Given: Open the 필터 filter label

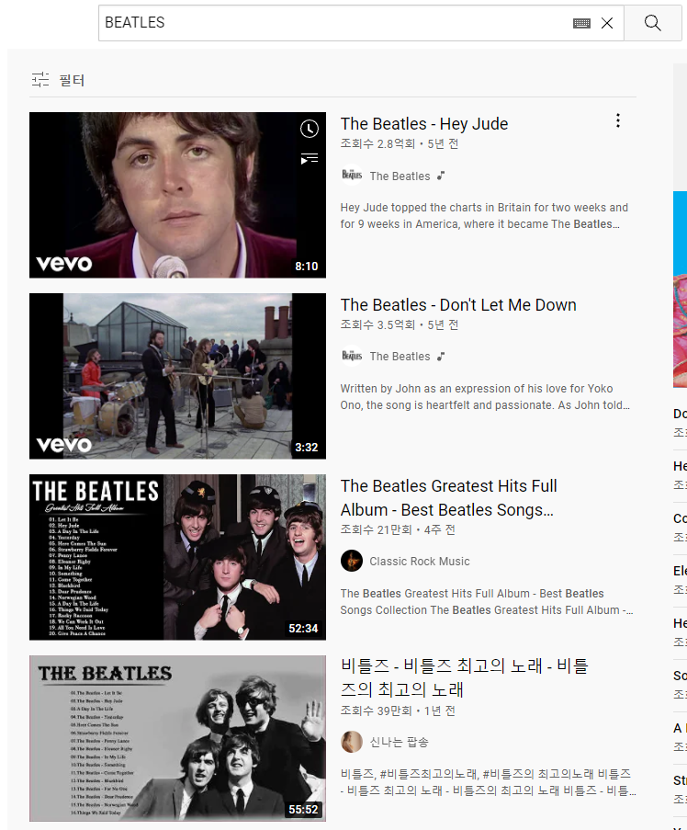Looking at the screenshot, I should pos(72,81).
